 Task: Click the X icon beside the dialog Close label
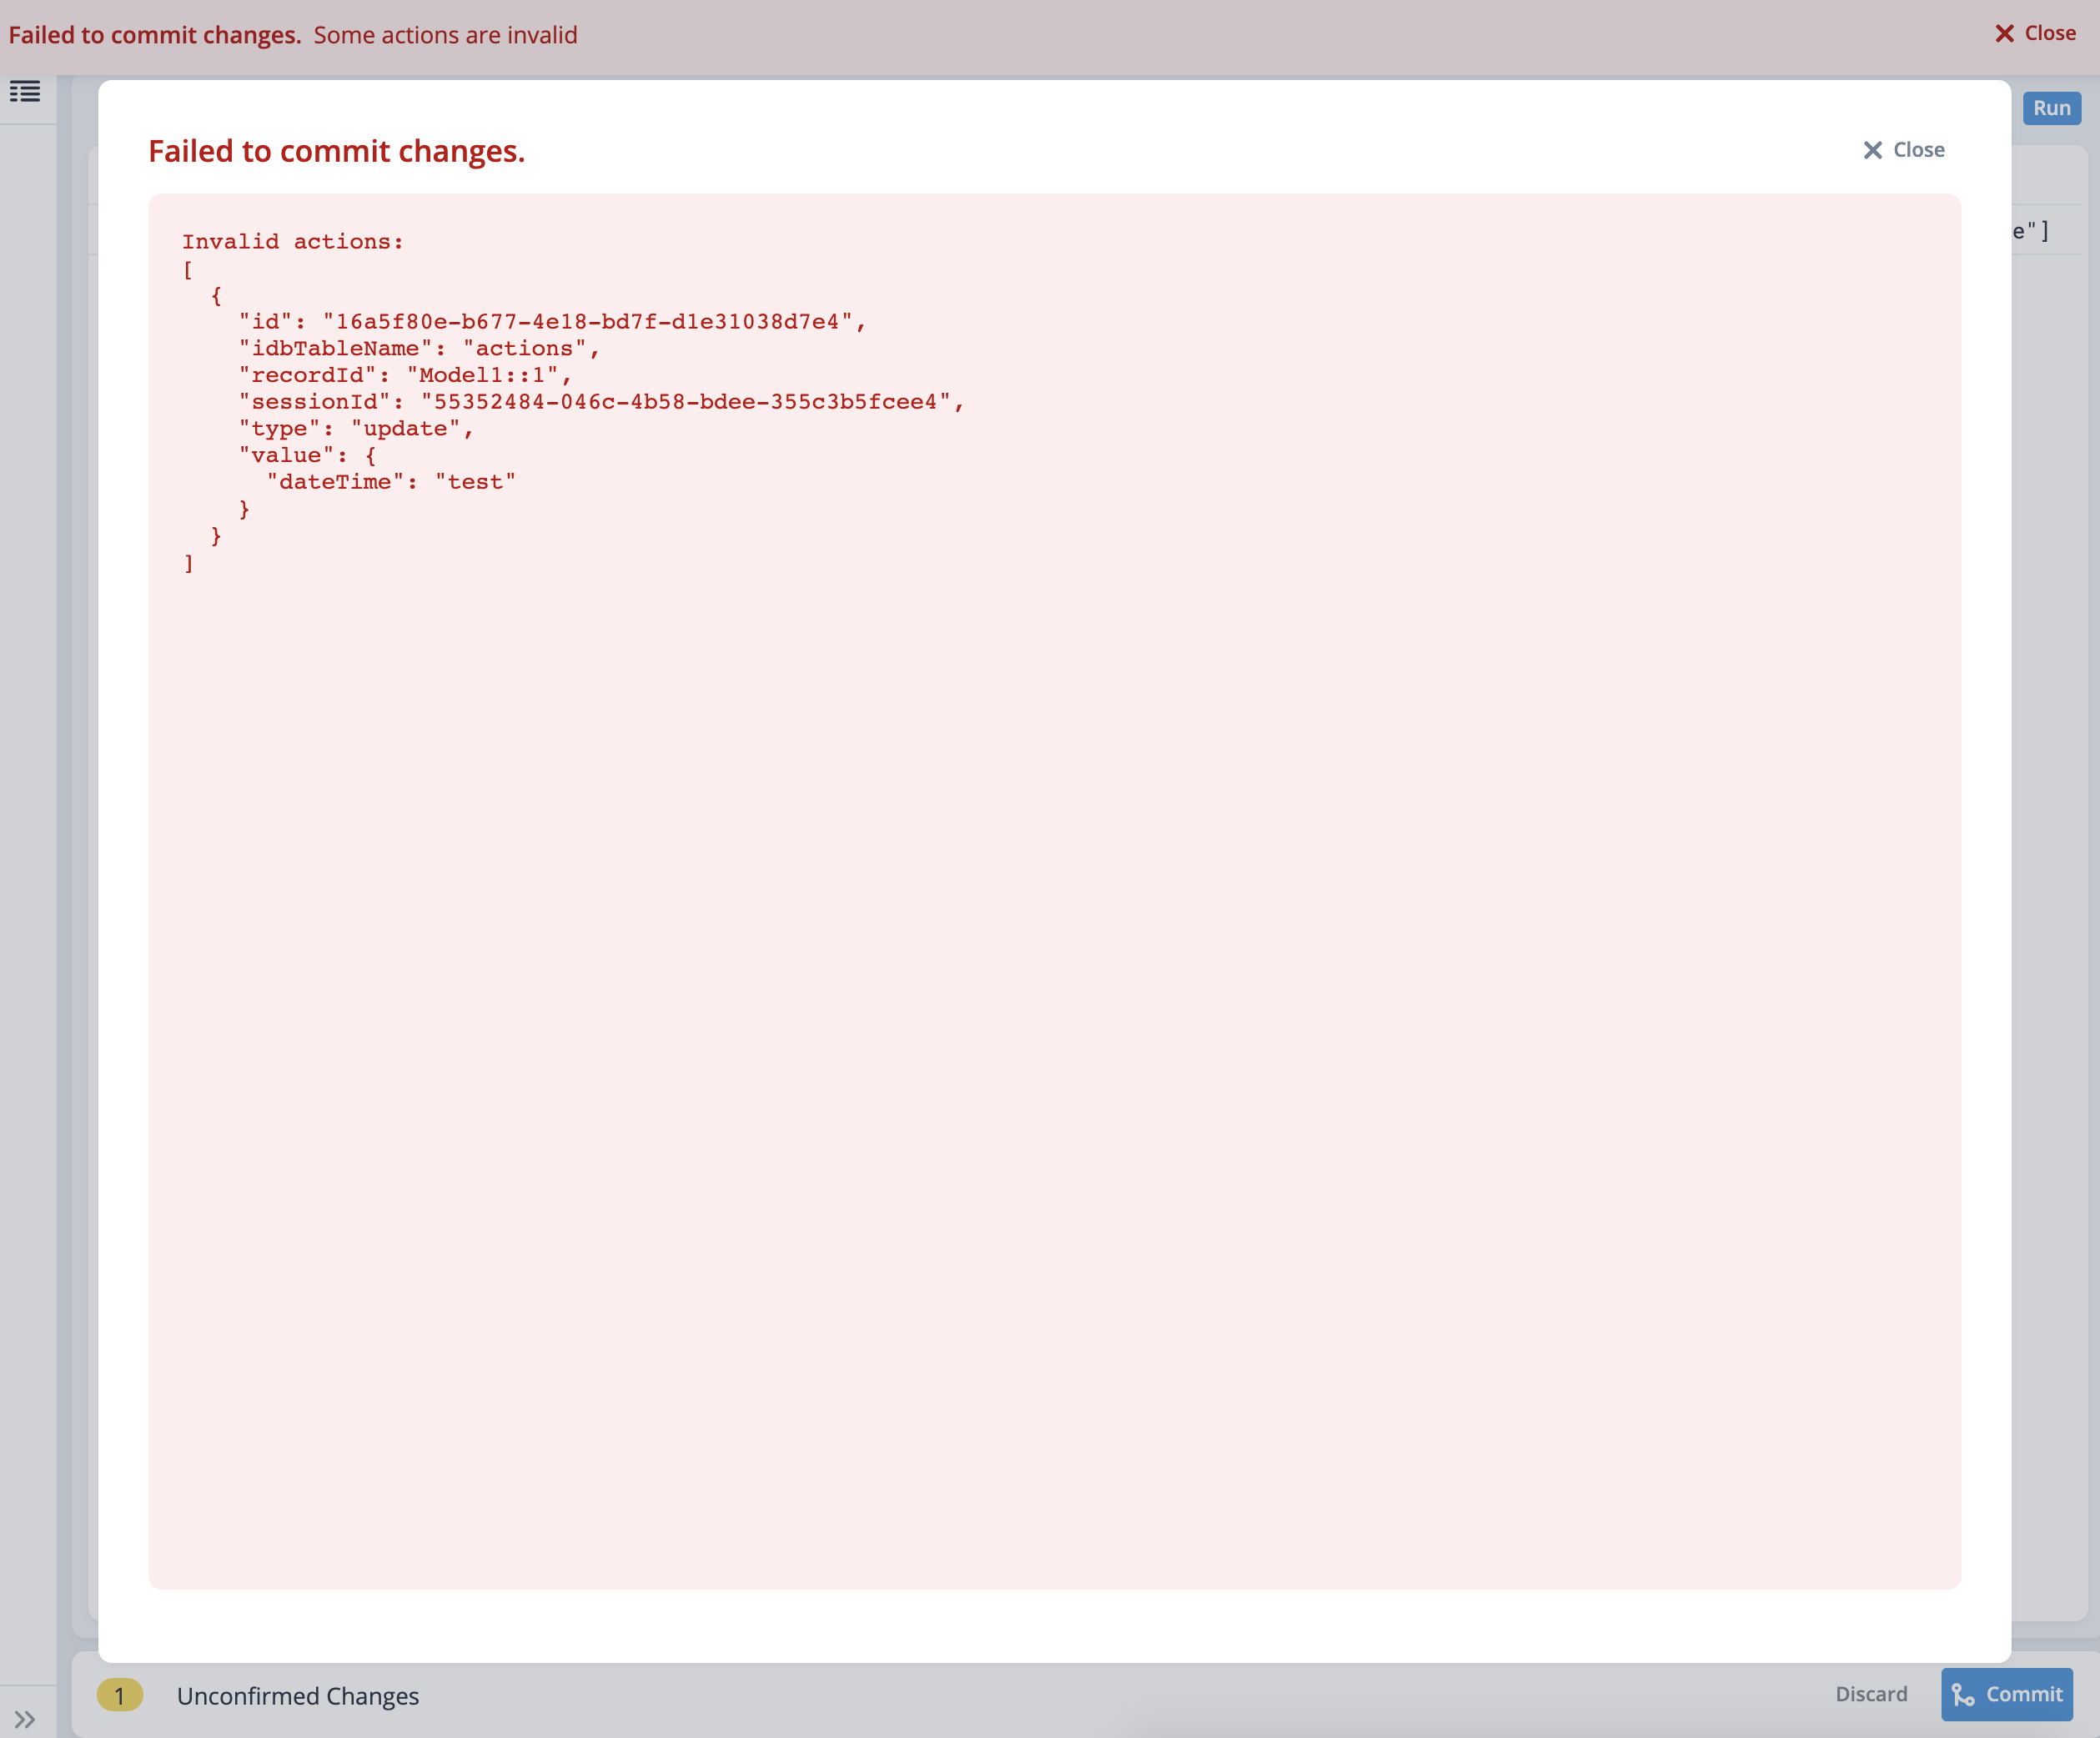coord(1872,149)
